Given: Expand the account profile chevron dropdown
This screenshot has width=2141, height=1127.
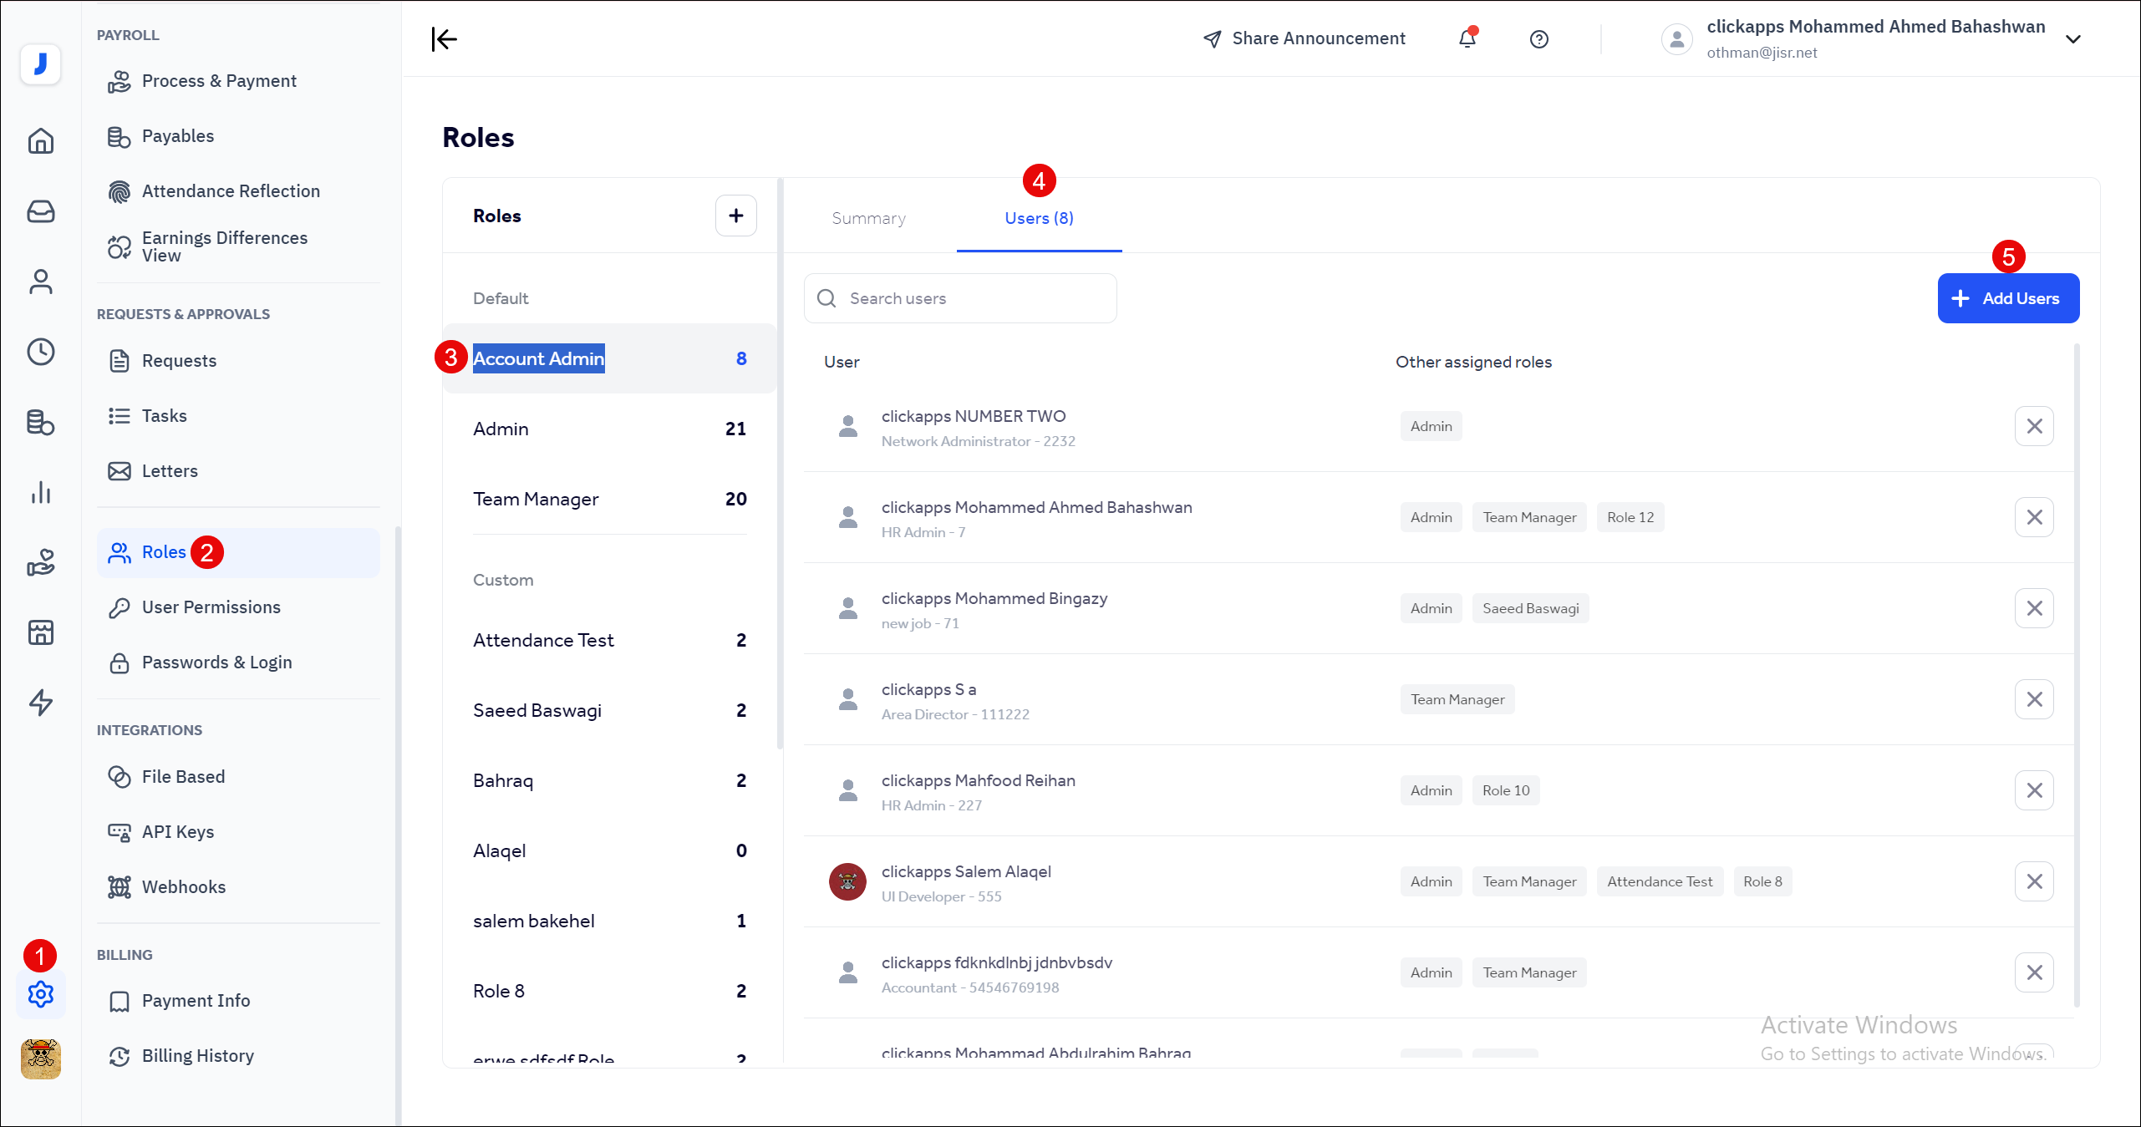Looking at the screenshot, I should point(2073,39).
